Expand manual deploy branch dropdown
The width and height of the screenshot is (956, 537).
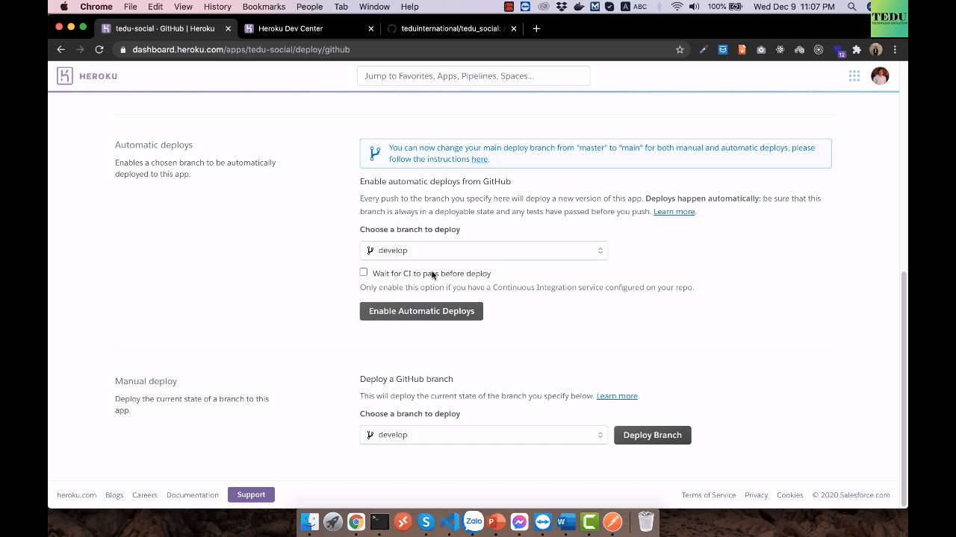483,435
